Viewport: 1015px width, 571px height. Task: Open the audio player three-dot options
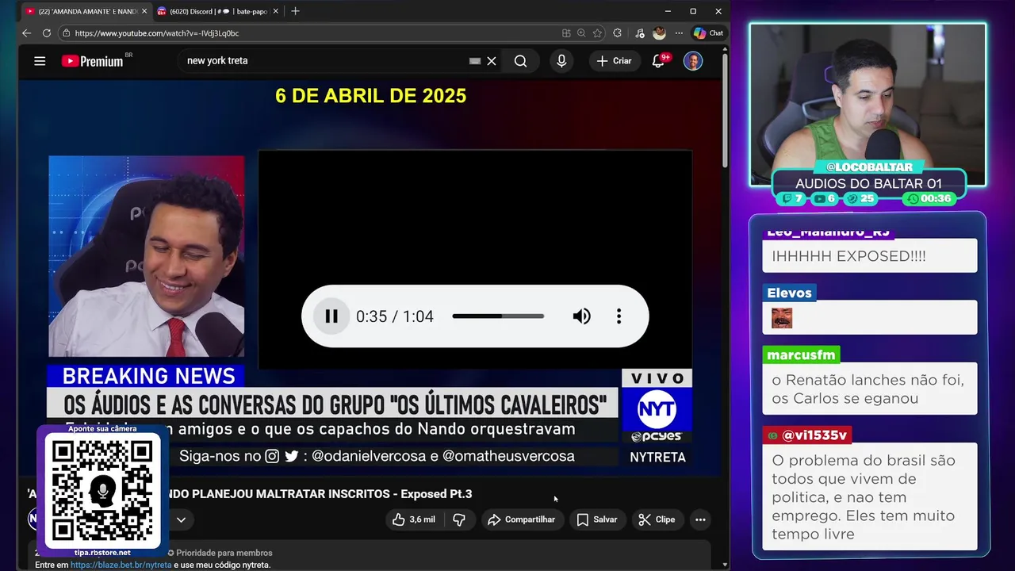619,316
